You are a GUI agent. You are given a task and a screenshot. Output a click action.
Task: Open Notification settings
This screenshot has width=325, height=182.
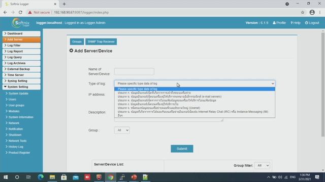tap(16, 129)
